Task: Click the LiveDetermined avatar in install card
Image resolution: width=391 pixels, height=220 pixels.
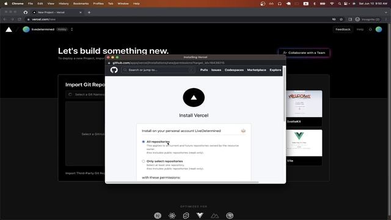Action: click(243, 131)
